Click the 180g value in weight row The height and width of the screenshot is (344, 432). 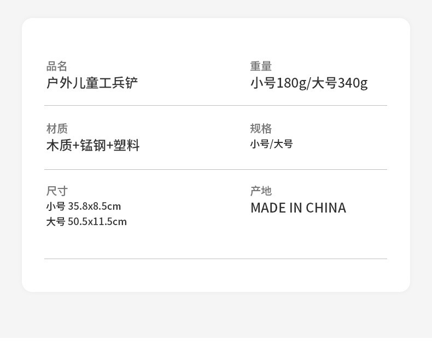tap(291, 83)
